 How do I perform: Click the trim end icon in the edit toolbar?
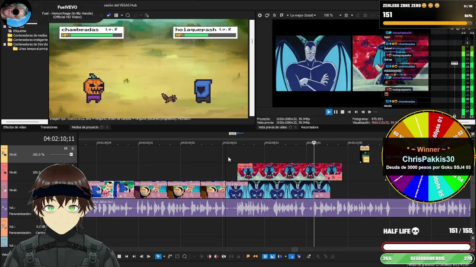click(x=216, y=256)
